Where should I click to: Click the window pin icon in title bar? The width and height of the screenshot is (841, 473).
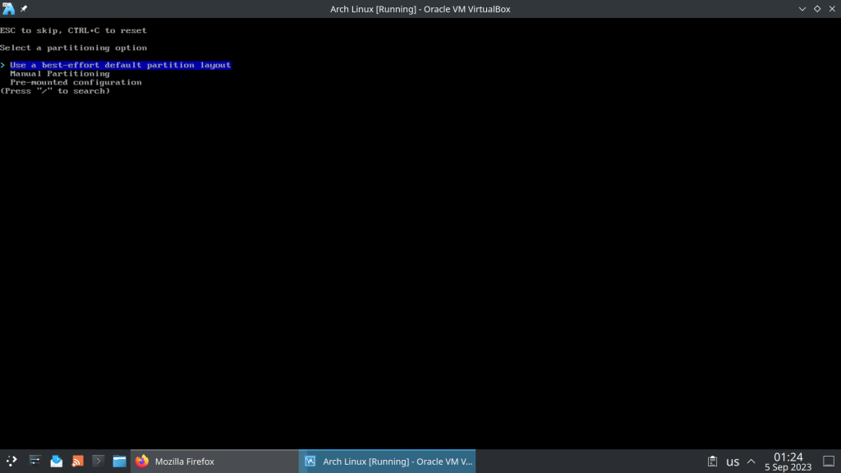24,9
